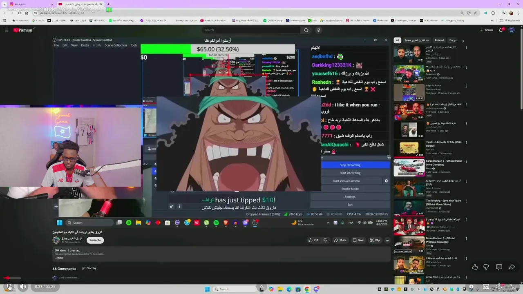
Task: Toggle OBS Studio Mode
Action: pos(350,189)
